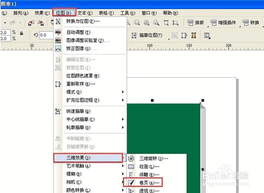The height and width of the screenshot is (193, 264).
Task: Click the 三维旋转 submenu icon
Action: [x=131, y=159]
